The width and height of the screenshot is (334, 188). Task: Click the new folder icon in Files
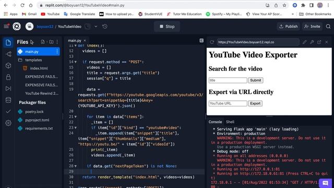(51, 42)
